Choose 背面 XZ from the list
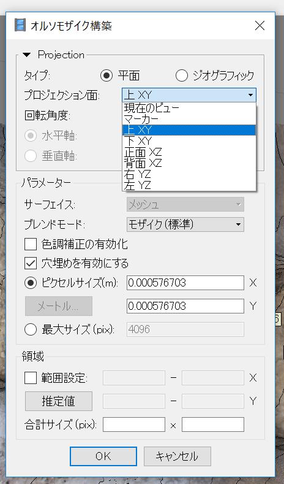The image size is (284, 484). 189,163
